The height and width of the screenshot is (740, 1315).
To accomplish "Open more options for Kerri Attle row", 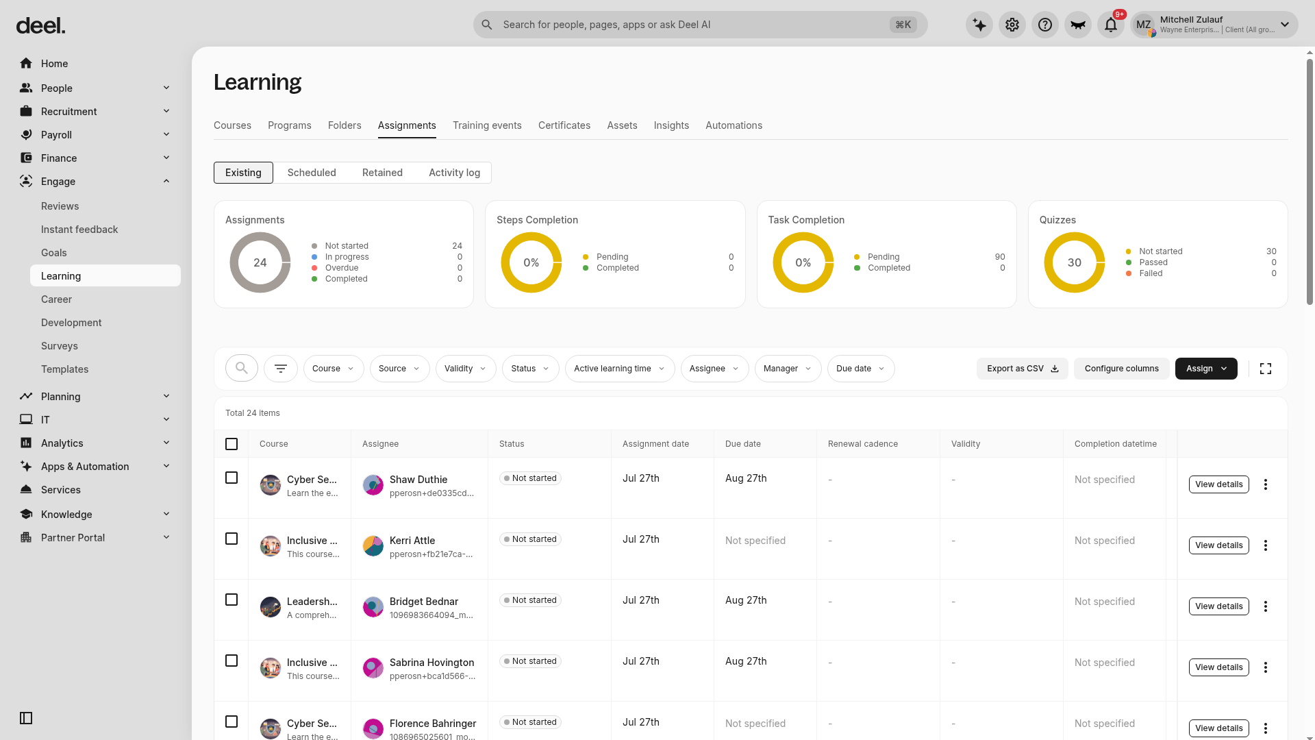I will (1266, 545).
